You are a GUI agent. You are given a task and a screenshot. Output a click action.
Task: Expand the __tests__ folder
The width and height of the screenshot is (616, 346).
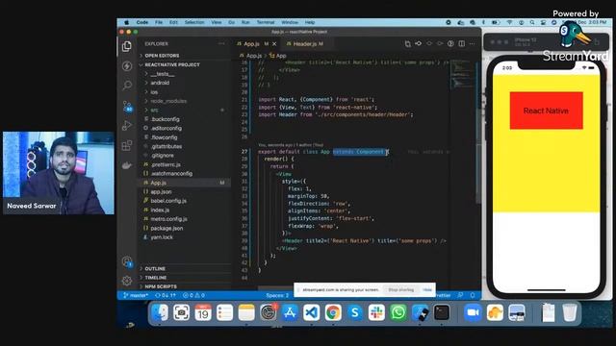[162, 74]
